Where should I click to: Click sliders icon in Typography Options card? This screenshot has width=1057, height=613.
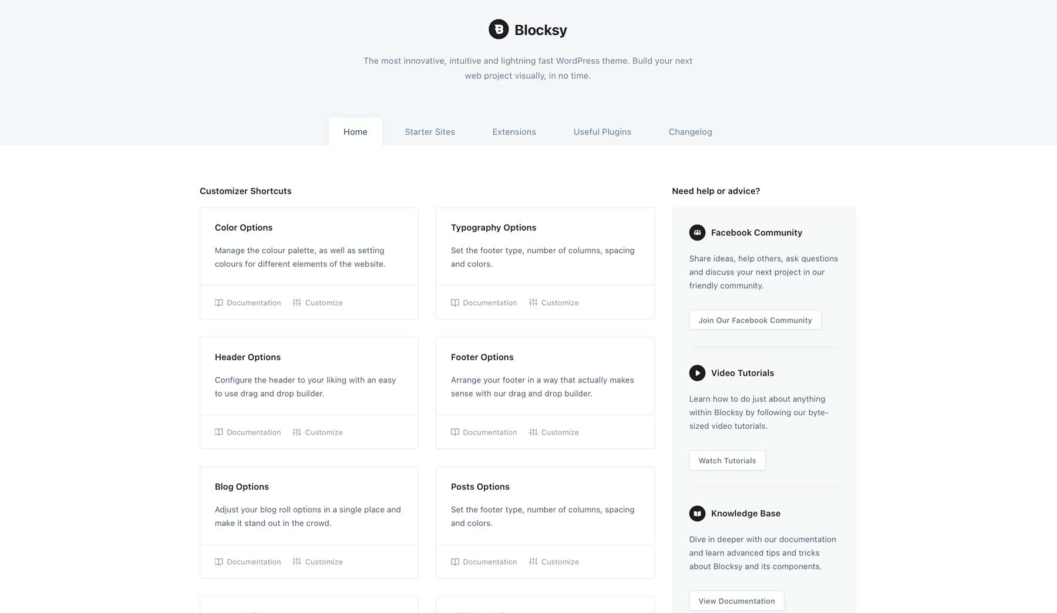[533, 303]
